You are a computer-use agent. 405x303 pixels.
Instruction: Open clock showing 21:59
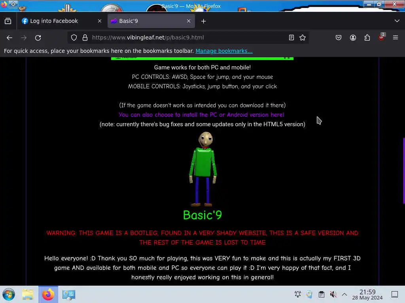[367, 294]
